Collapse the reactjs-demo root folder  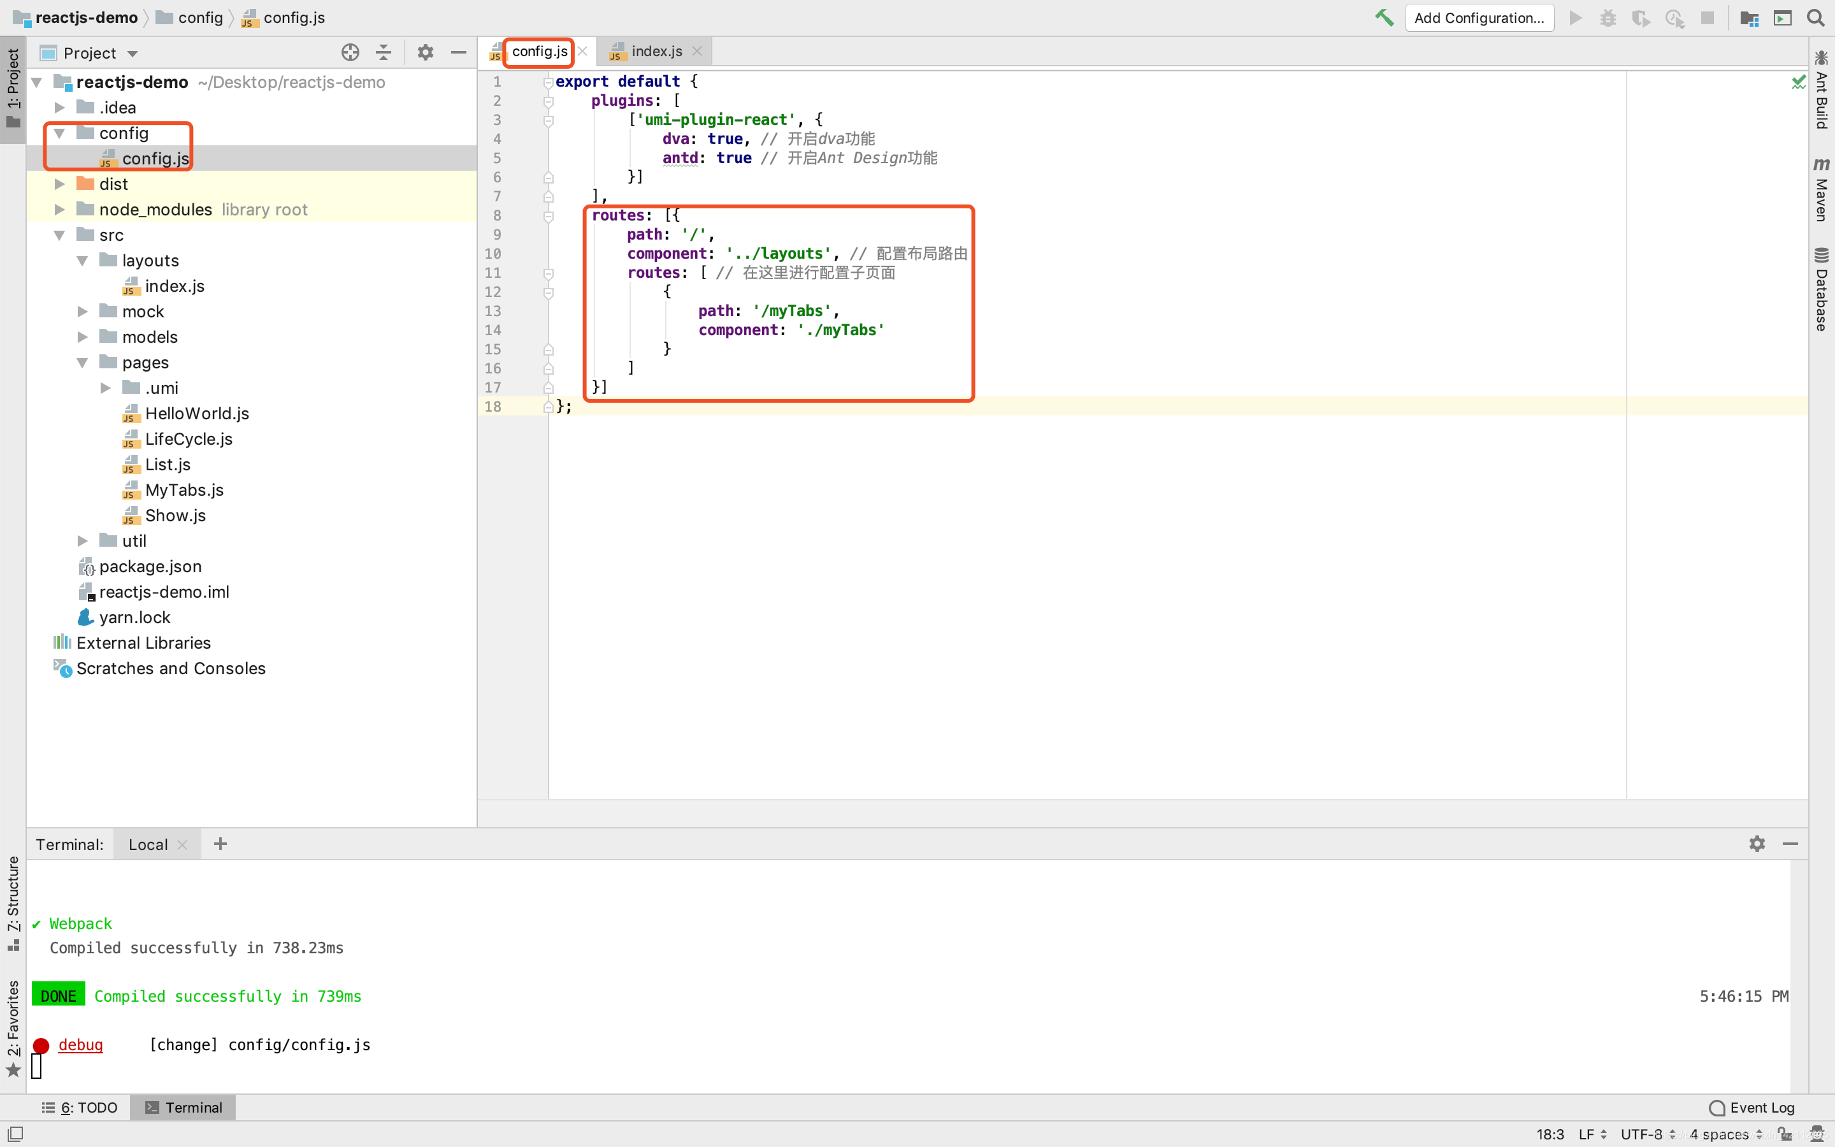[x=36, y=82]
